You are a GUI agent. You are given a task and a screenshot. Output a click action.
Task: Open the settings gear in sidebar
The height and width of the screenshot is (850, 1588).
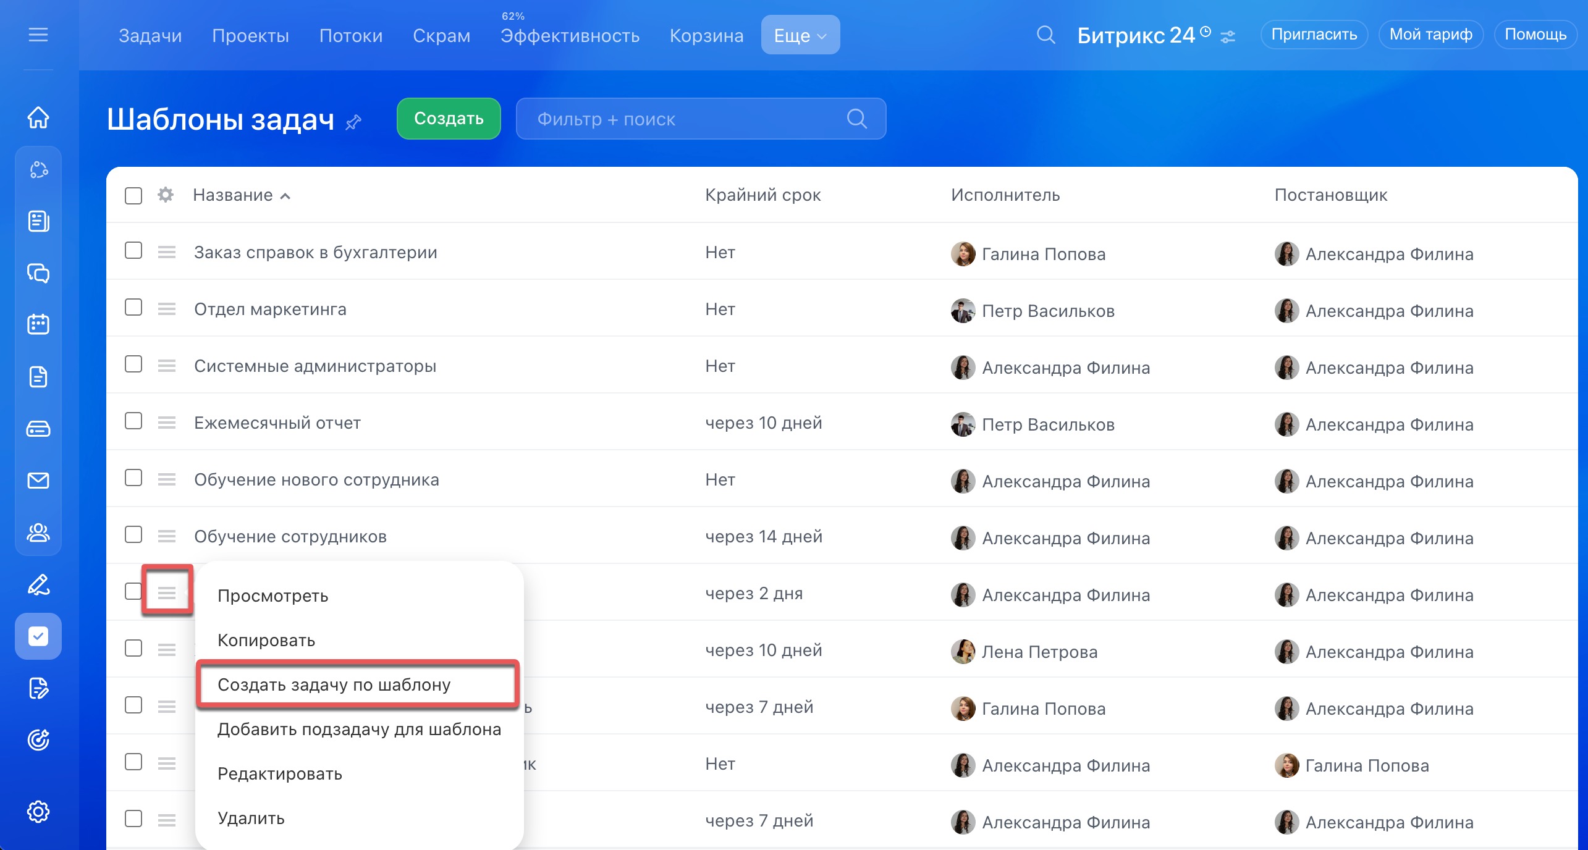pyautogui.click(x=38, y=812)
